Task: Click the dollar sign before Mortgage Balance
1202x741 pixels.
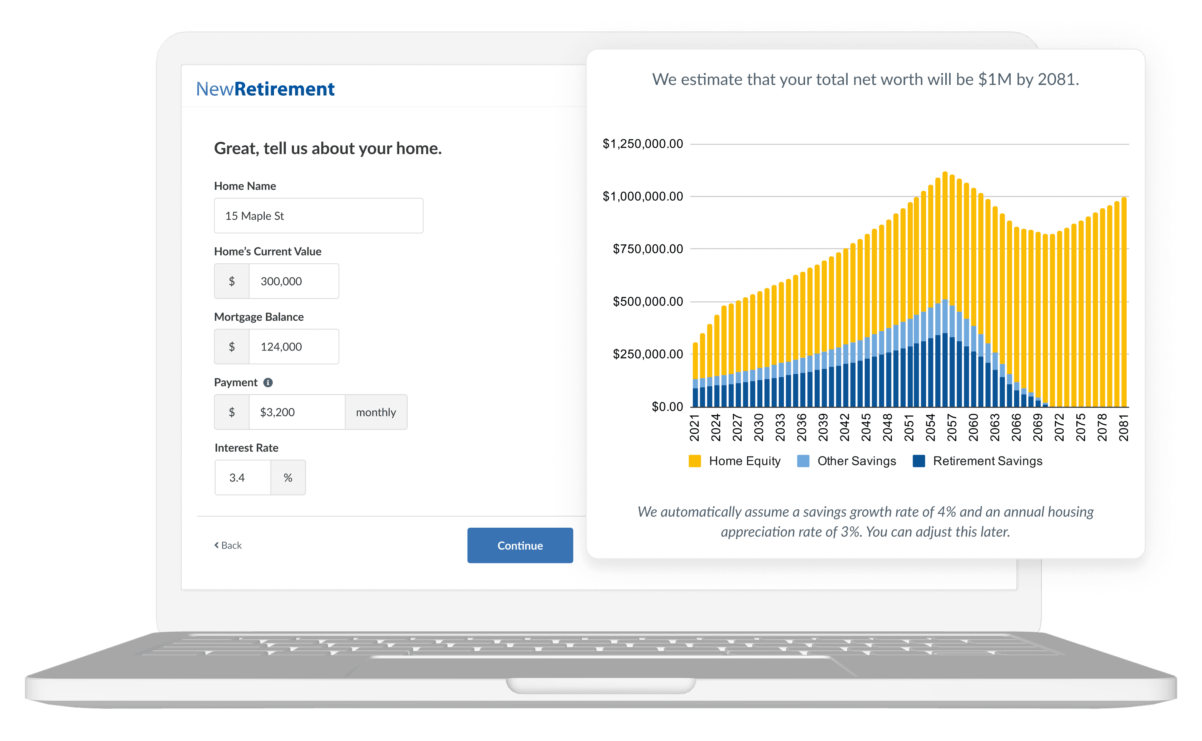Action: 232,347
